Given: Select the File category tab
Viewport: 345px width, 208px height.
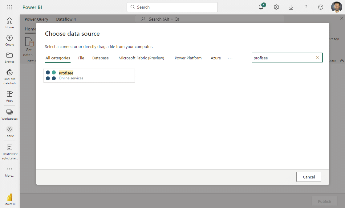Looking at the screenshot, I should coord(81,58).
